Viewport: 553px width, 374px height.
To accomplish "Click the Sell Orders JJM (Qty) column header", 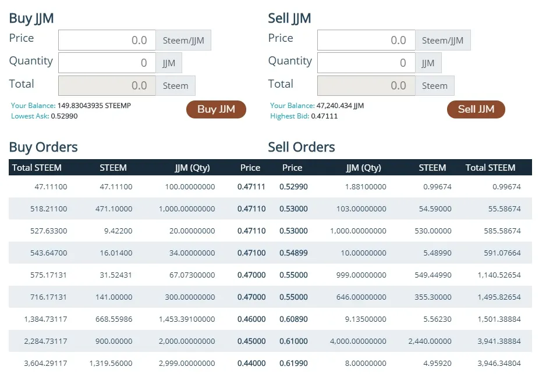I will coord(363,167).
